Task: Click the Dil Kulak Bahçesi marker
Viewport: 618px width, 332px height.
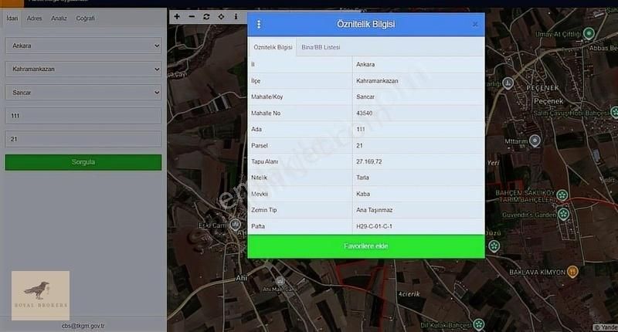Action: point(478,324)
